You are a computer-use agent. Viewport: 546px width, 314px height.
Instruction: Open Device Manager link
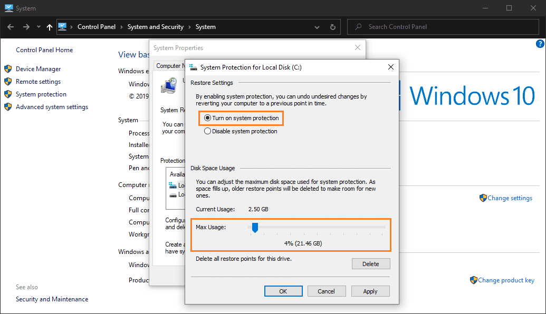click(39, 69)
